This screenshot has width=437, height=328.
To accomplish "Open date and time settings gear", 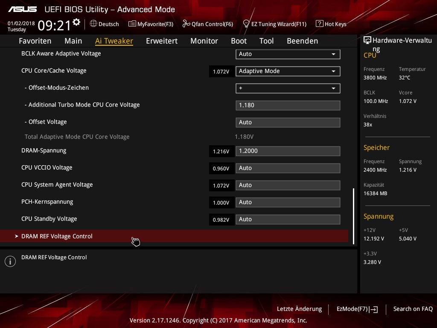I will coord(76,22).
